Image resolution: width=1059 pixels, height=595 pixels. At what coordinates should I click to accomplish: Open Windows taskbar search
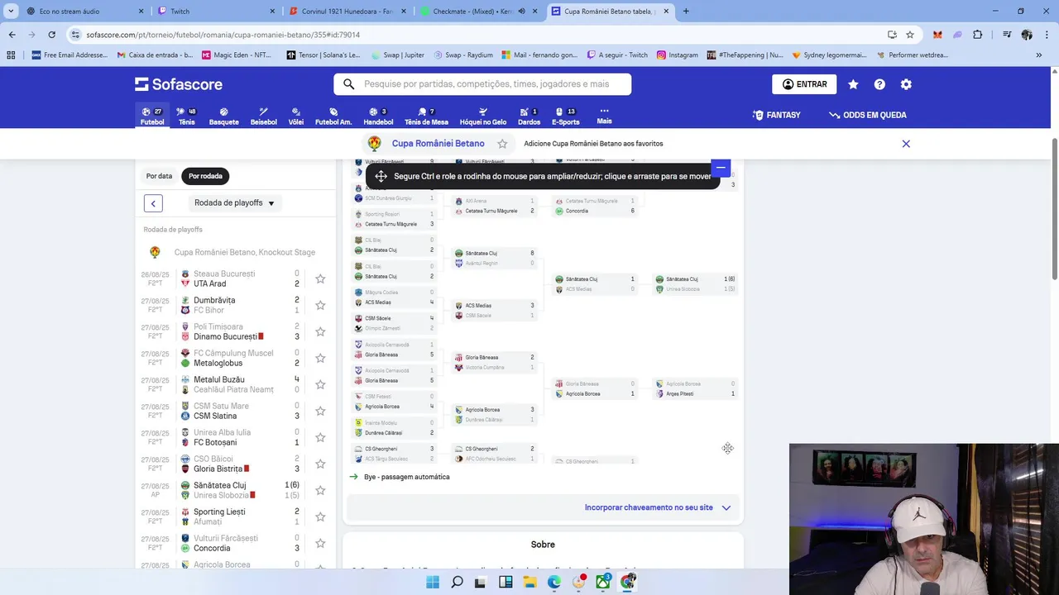pos(457,582)
